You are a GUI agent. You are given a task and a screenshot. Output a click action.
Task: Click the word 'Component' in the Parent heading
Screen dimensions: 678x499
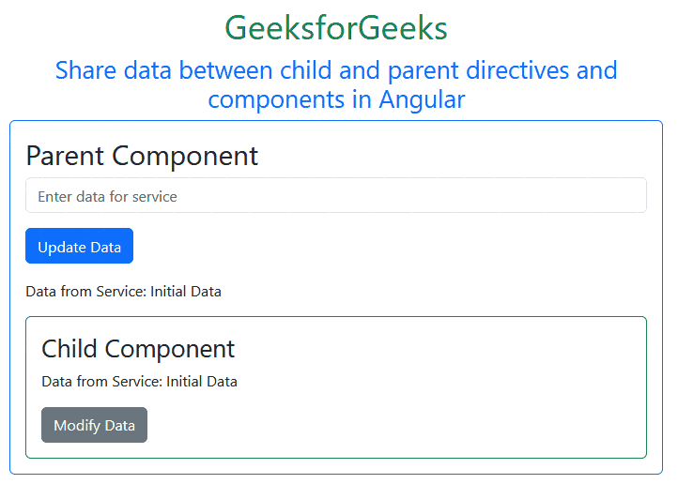coord(185,156)
